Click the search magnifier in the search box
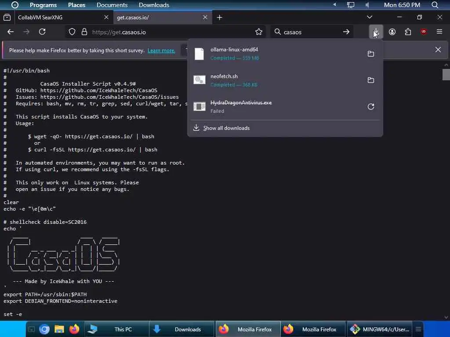This screenshot has width=450, height=337. pyautogui.click(x=278, y=32)
